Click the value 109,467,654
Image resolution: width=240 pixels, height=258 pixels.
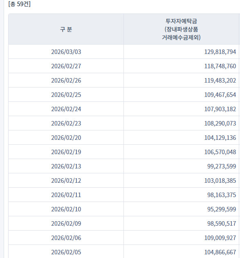[220, 95]
